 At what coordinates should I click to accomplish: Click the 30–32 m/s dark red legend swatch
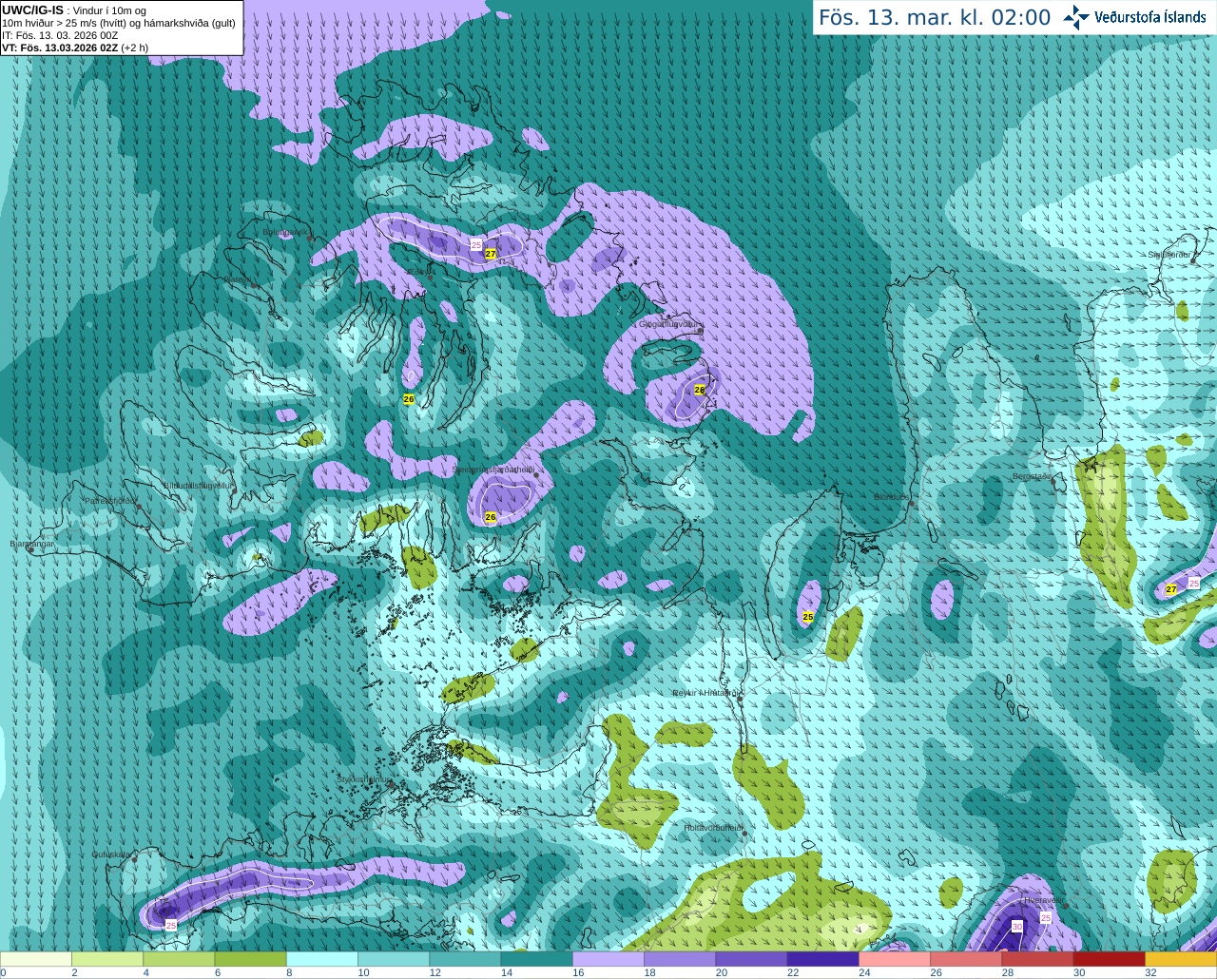pyautogui.click(x=1109, y=958)
